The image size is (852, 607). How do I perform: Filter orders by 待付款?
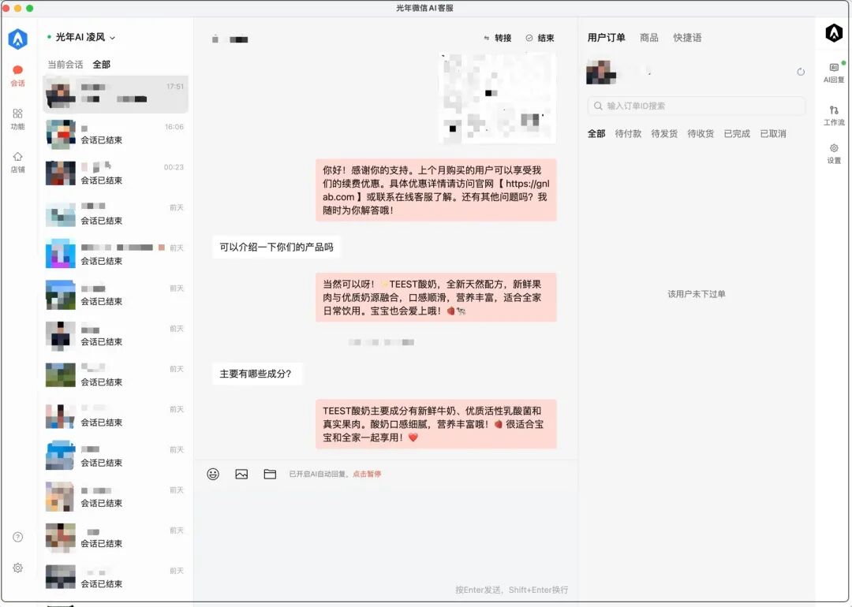click(x=628, y=133)
